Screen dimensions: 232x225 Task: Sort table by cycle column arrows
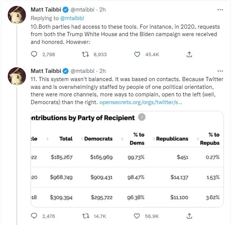pos(47,139)
